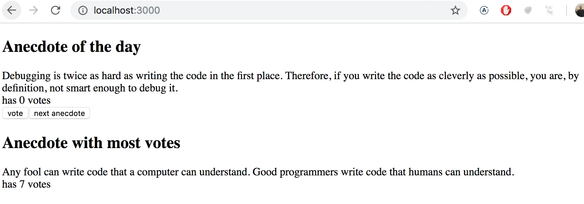Click the browser forward arrow
584x204 pixels.
pos(34,10)
